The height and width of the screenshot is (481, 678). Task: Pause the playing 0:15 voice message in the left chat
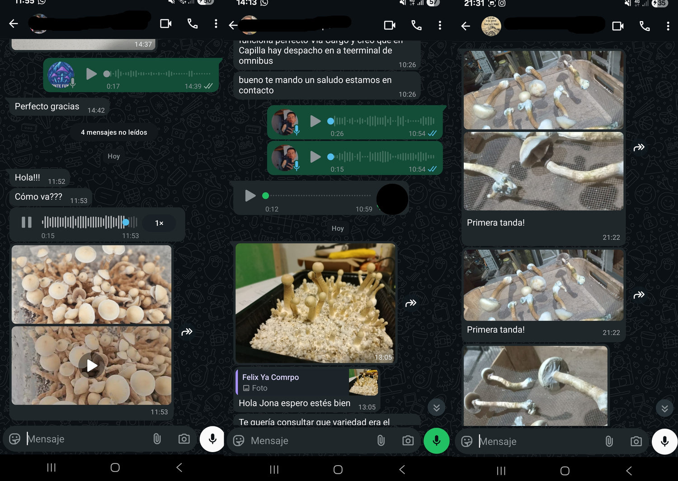(x=27, y=222)
